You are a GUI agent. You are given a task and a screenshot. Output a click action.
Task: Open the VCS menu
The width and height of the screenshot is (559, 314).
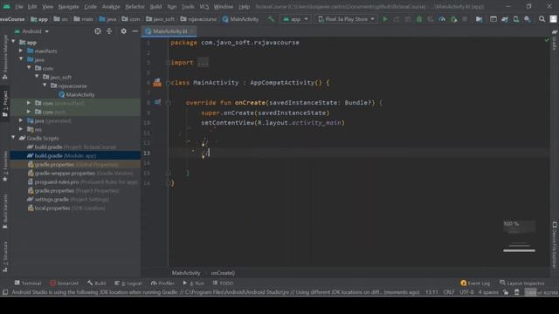point(204,7)
